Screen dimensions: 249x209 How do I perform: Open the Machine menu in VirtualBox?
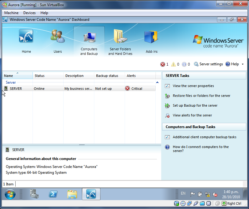pyautogui.click(x=11, y=13)
